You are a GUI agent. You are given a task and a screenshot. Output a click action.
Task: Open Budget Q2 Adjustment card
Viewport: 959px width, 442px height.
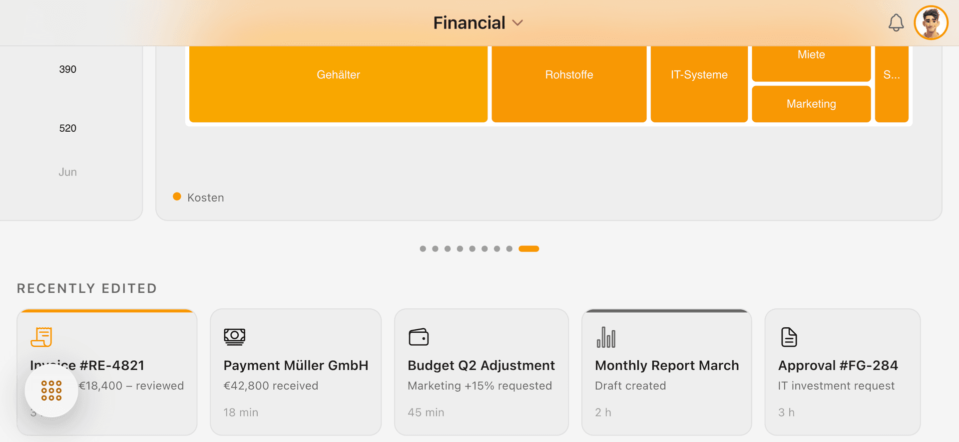click(481, 372)
